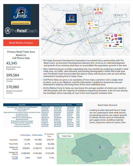Click the Walgreens script logo on the map
133x166 pixels.
tap(91, 26)
